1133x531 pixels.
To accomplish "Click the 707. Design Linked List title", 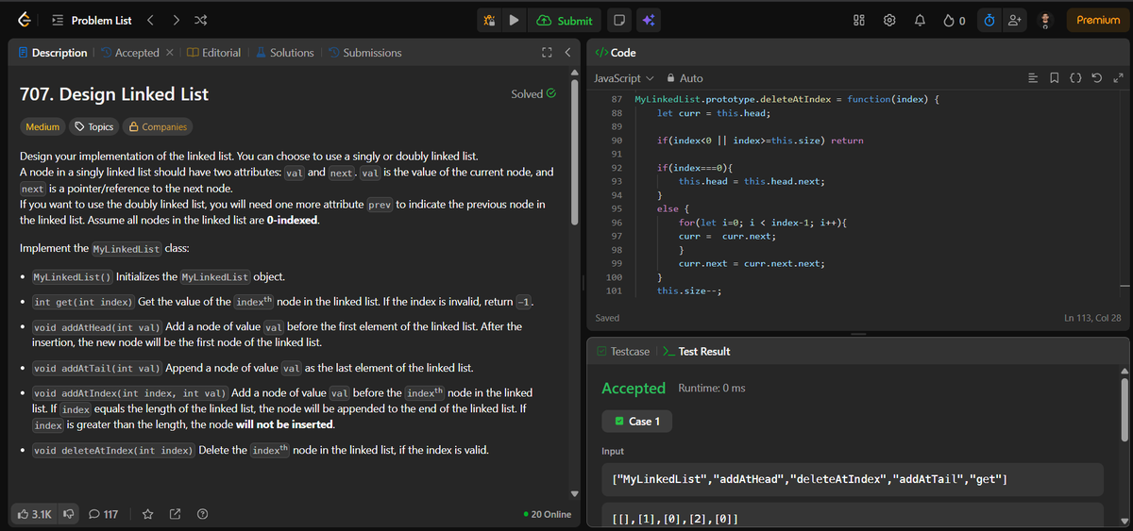I will [x=114, y=93].
